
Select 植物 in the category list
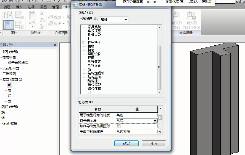tap(91, 46)
